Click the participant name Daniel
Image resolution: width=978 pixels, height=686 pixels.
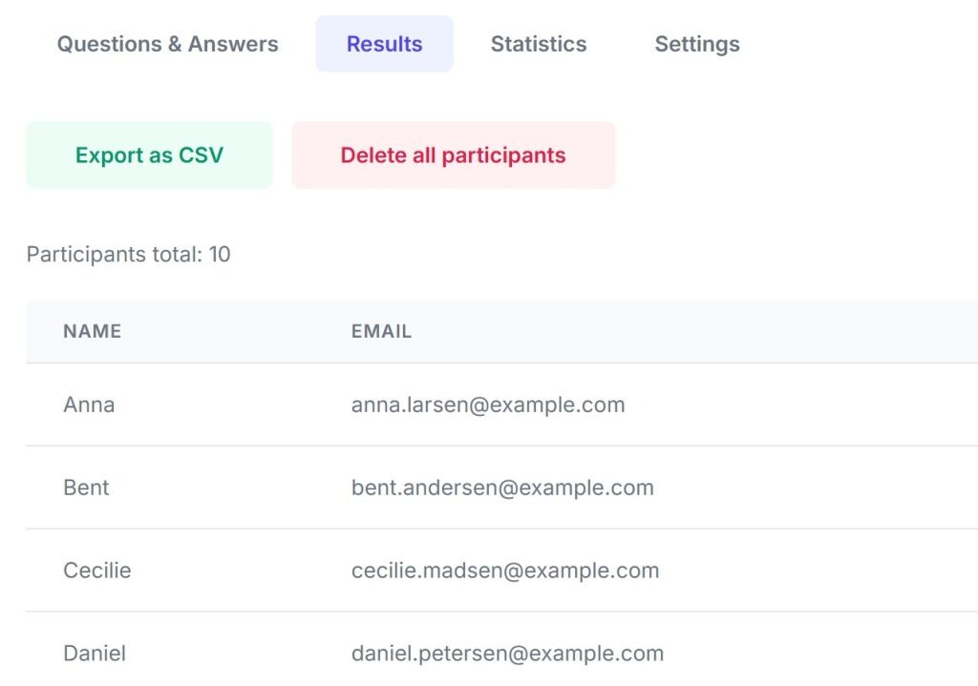(x=95, y=654)
